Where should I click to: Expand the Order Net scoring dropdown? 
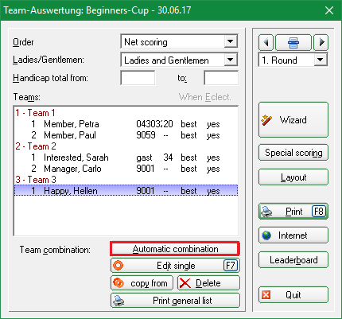[x=231, y=41]
